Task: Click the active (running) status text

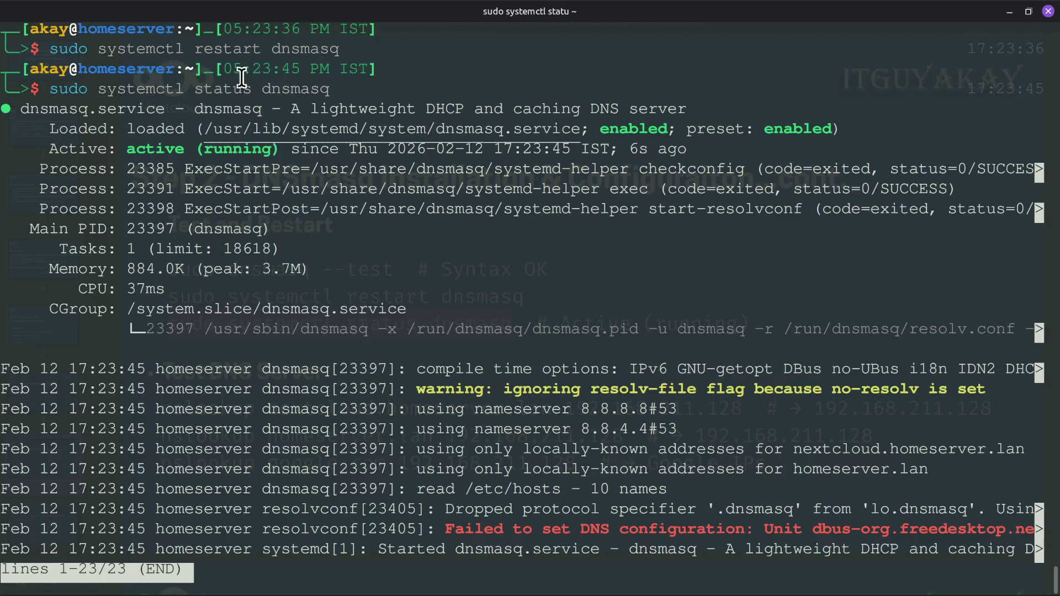Action: pos(202,148)
